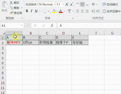The width and height of the screenshot is (121, 94).
Task: Apply the yellow fill color bucket
Action: coord(54,11)
